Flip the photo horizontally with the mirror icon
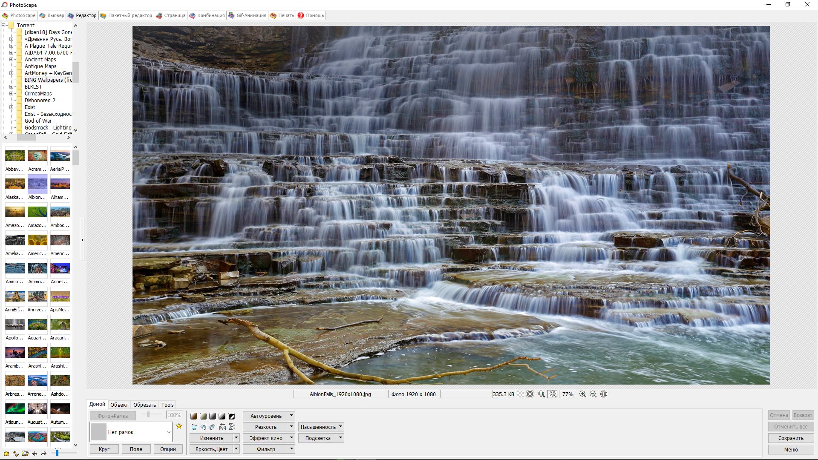818x460 pixels. 222,427
